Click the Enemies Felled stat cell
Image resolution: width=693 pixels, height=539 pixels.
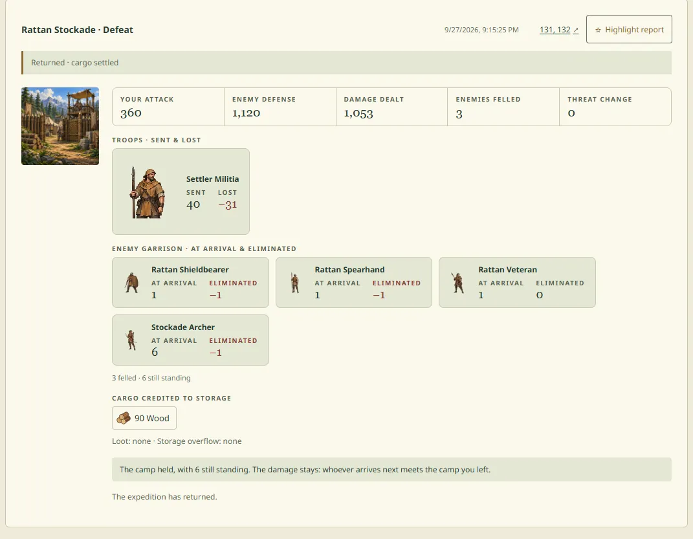pyautogui.click(x=503, y=107)
